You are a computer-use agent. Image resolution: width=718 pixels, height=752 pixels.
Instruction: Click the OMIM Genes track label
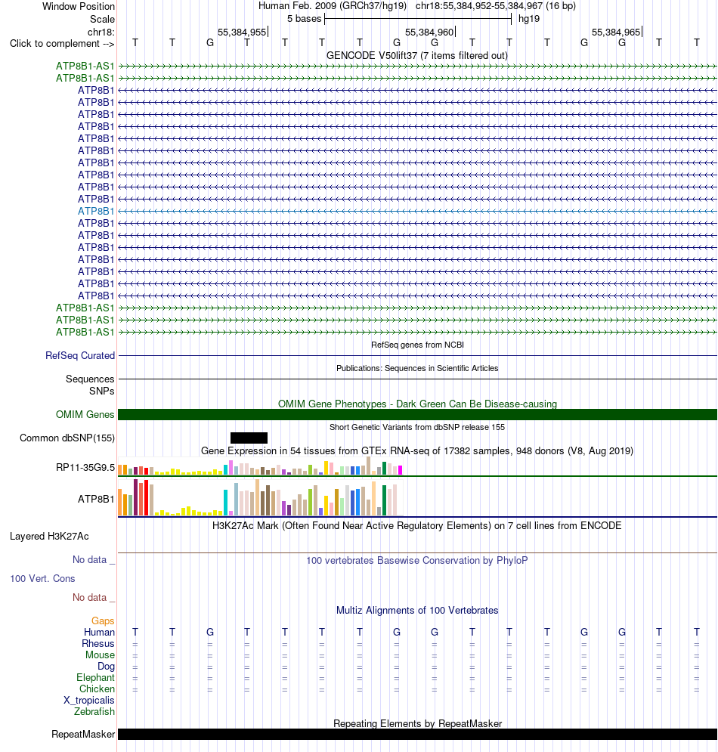85,414
